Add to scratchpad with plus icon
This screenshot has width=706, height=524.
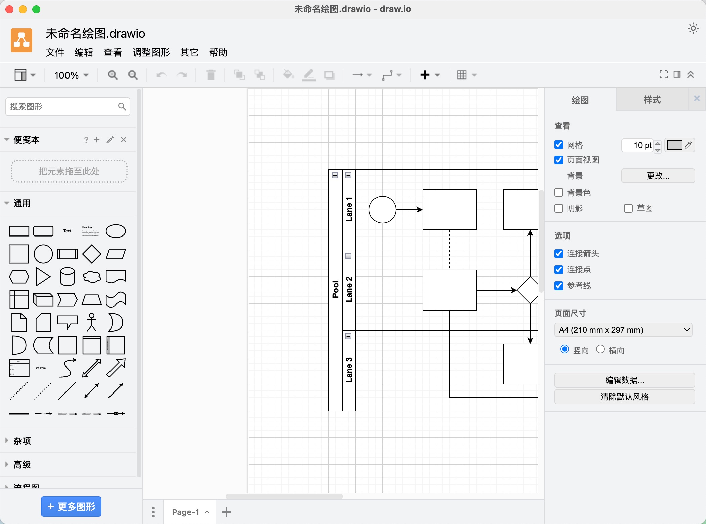click(x=97, y=140)
